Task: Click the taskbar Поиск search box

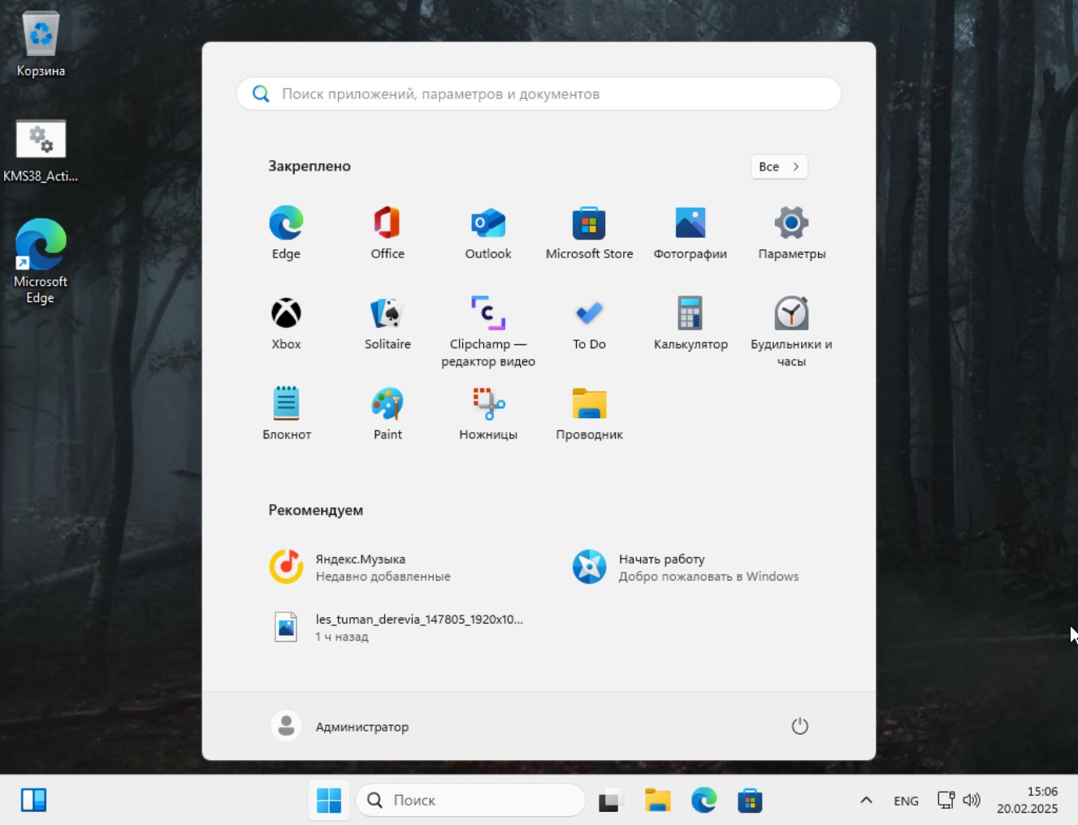Action: pyautogui.click(x=470, y=800)
